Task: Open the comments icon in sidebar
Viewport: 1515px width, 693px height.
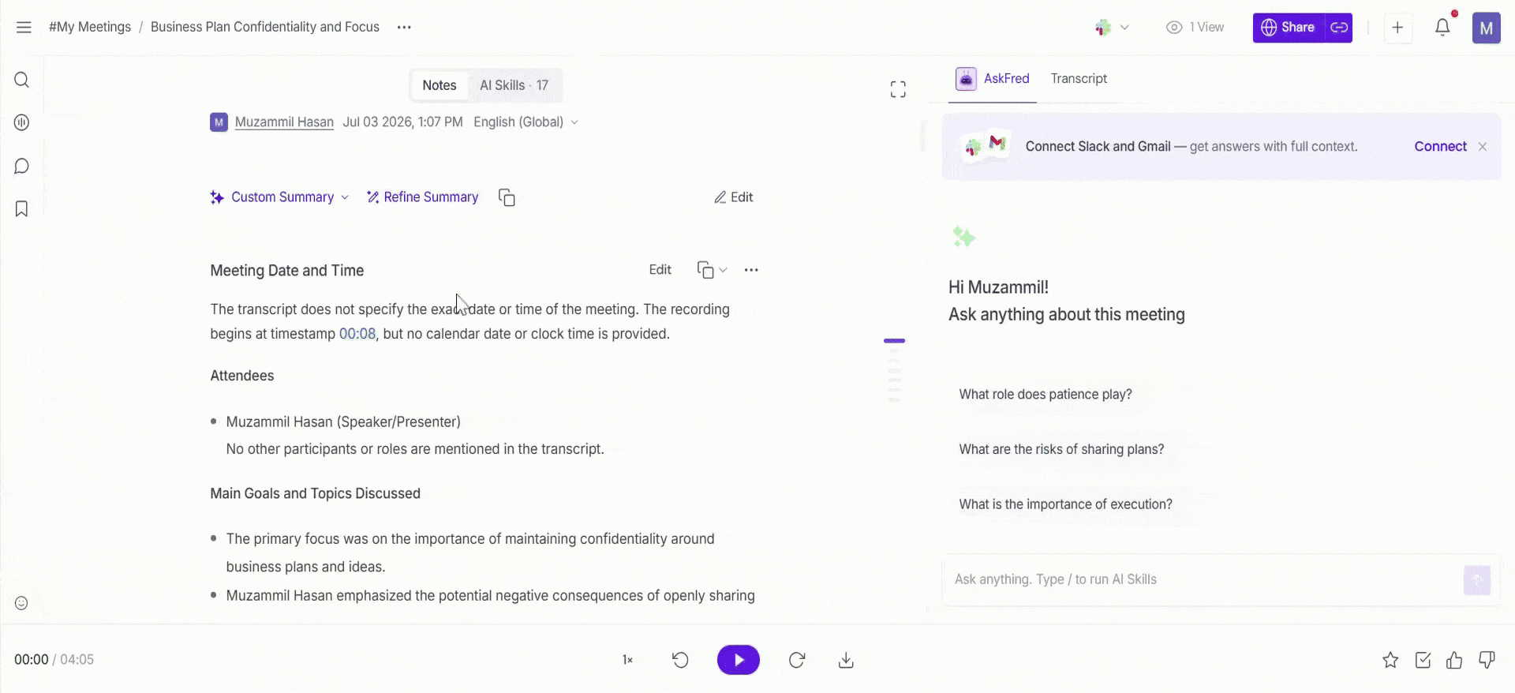Action: pyautogui.click(x=21, y=166)
